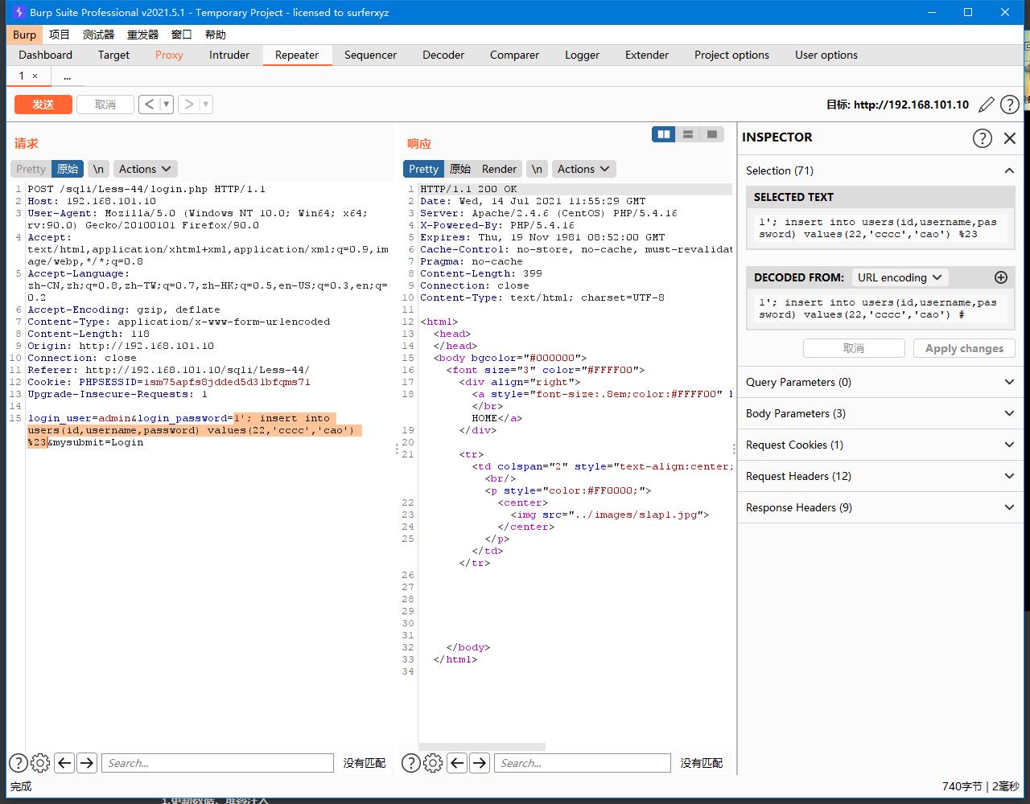Screen dimensions: 1030x804
Task: Click the request search field
Action: point(217,763)
